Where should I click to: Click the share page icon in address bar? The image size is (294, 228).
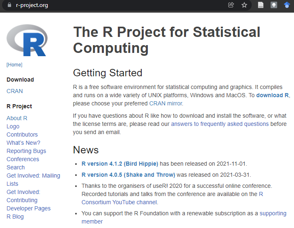[231, 5]
